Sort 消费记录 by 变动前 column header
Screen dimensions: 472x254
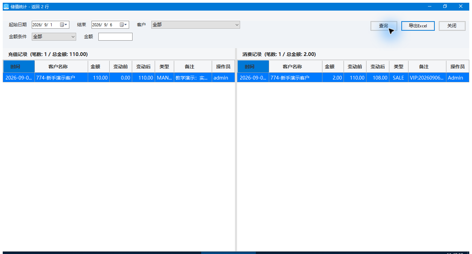pyautogui.click(x=355, y=67)
